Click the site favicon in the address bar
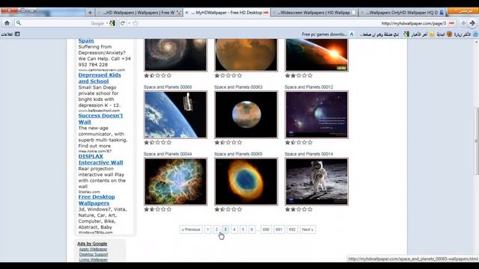The height and width of the screenshot is (269, 479). click(x=452, y=23)
